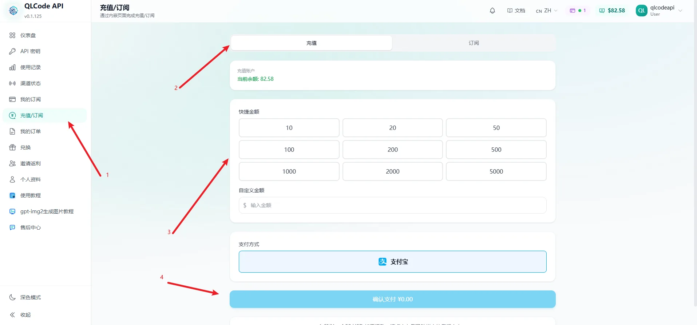Select quick amount 200
Screen dimensions: 697x325
click(x=393, y=150)
